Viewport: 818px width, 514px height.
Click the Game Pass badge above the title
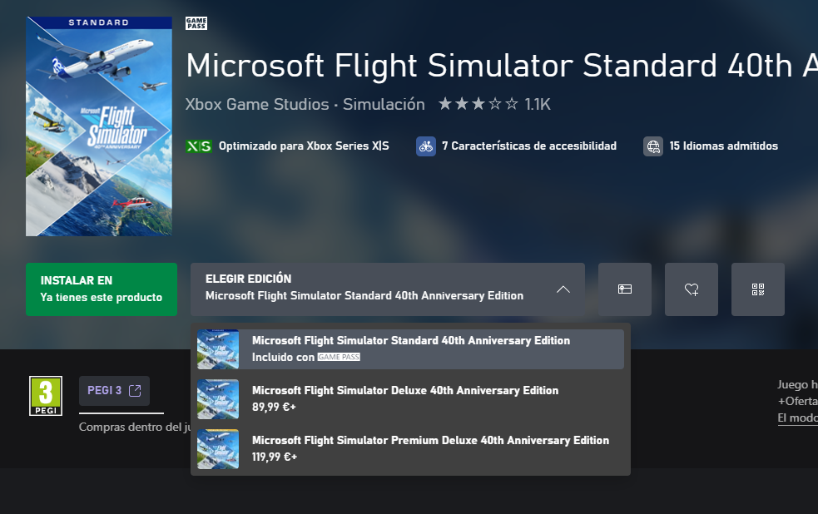tap(196, 23)
